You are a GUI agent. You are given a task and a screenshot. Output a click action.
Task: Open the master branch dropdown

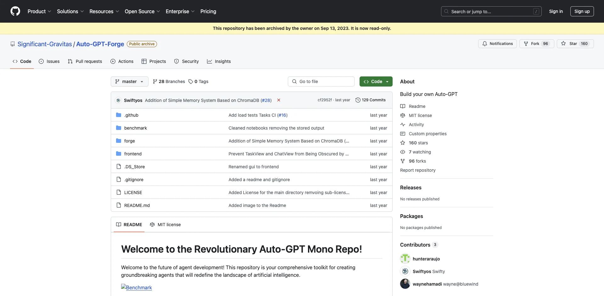pos(130,81)
